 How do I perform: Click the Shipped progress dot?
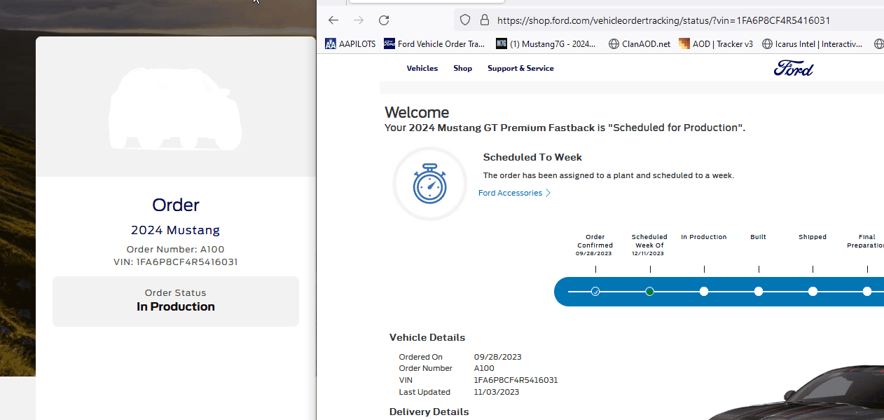(813, 291)
